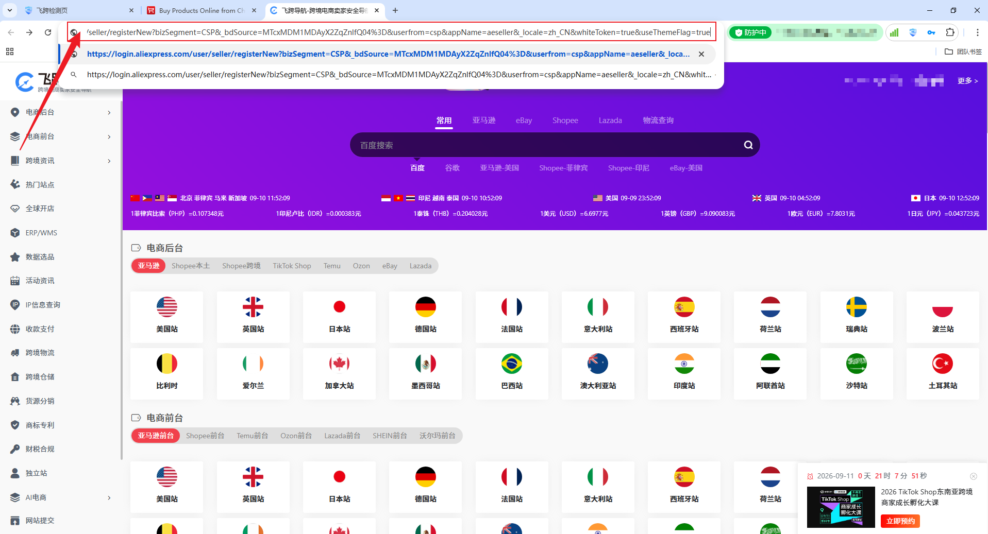Open 热门站点 icon in the sidebar
This screenshot has width=988, height=534.
[x=15, y=184]
